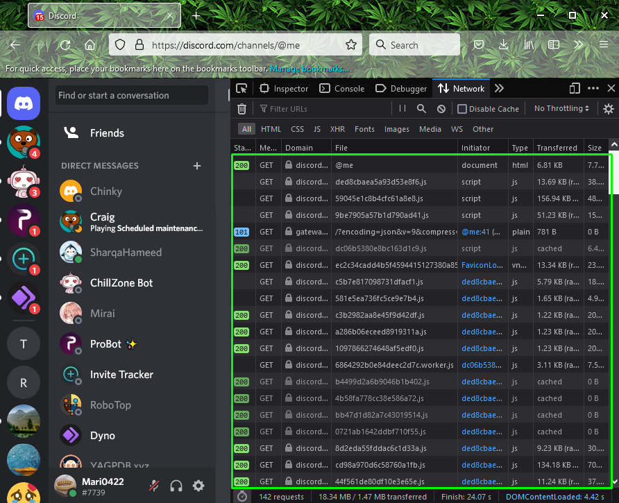Open the ChillZone robot server icon
Screen dimensions: 619x503
[24, 181]
